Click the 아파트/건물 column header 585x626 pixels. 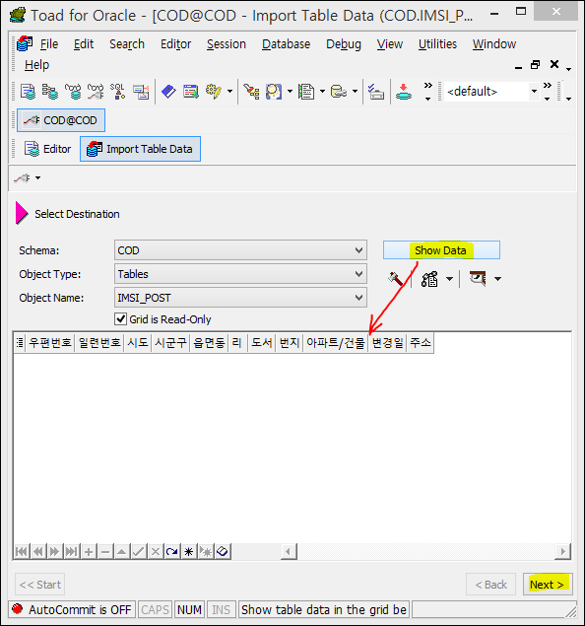click(336, 342)
